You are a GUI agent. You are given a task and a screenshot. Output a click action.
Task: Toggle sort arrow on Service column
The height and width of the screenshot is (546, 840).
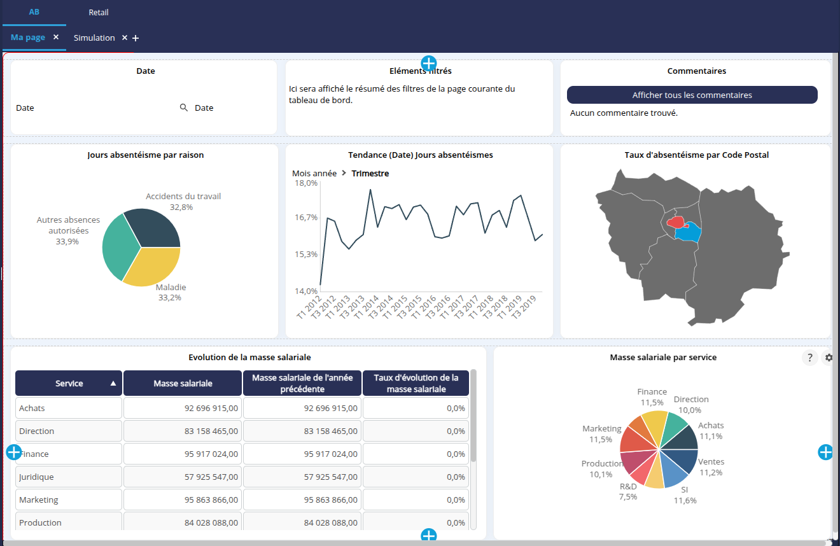[x=113, y=384]
